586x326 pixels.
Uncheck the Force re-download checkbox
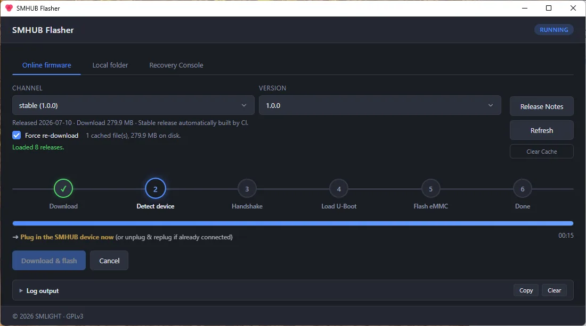coord(17,136)
